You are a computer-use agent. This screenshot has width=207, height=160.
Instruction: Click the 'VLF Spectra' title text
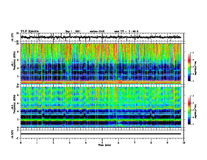point(30,31)
